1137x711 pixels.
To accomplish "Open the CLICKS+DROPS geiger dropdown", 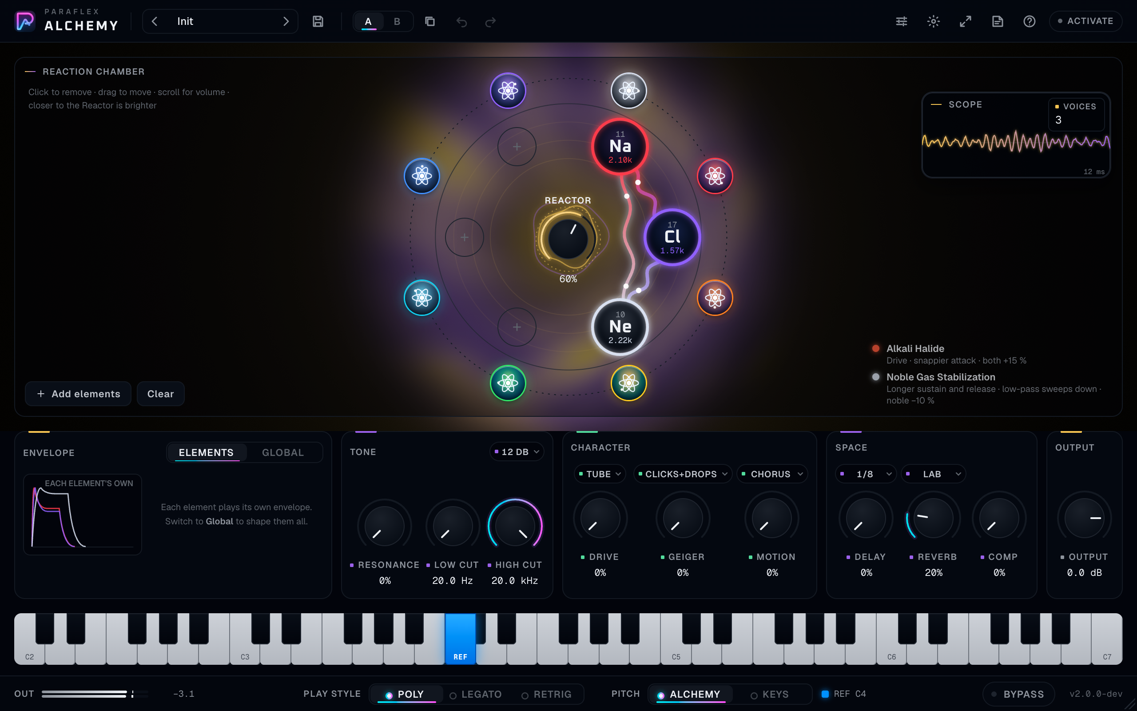I will click(682, 474).
